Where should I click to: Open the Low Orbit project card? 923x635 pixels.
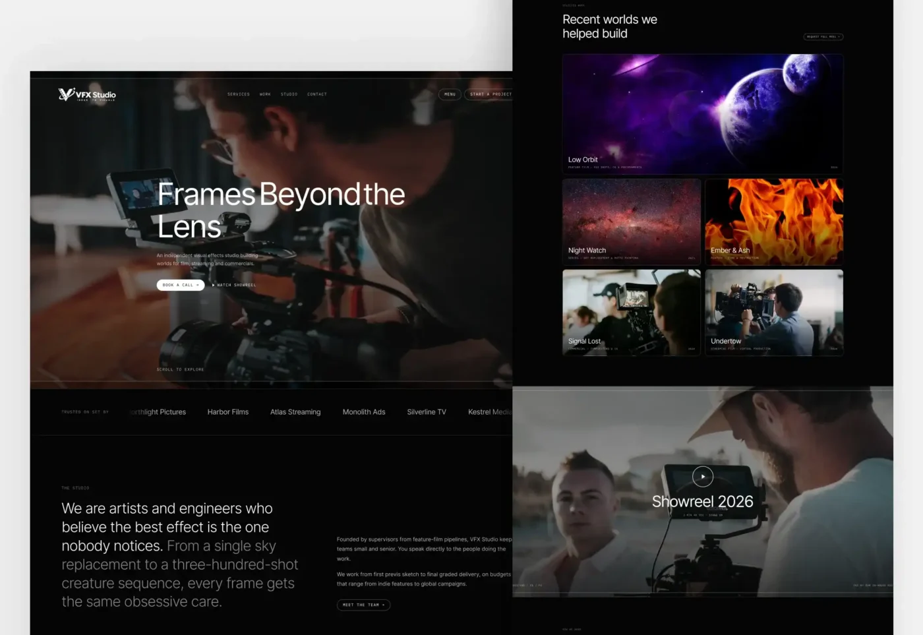coord(703,114)
